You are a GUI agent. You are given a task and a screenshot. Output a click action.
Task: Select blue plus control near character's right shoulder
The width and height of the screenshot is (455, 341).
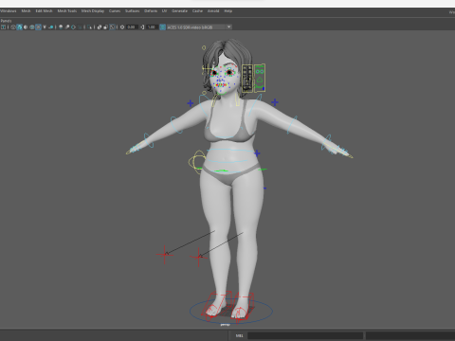[x=191, y=103]
